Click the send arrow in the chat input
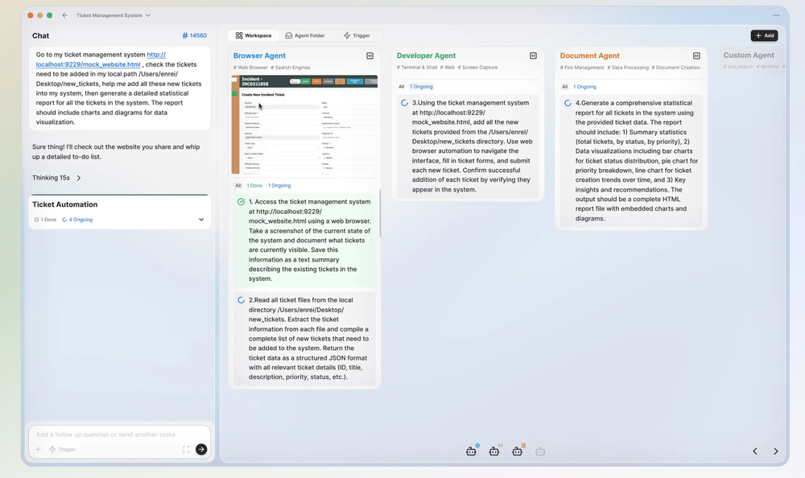This screenshot has width=805, height=478. tap(200, 449)
